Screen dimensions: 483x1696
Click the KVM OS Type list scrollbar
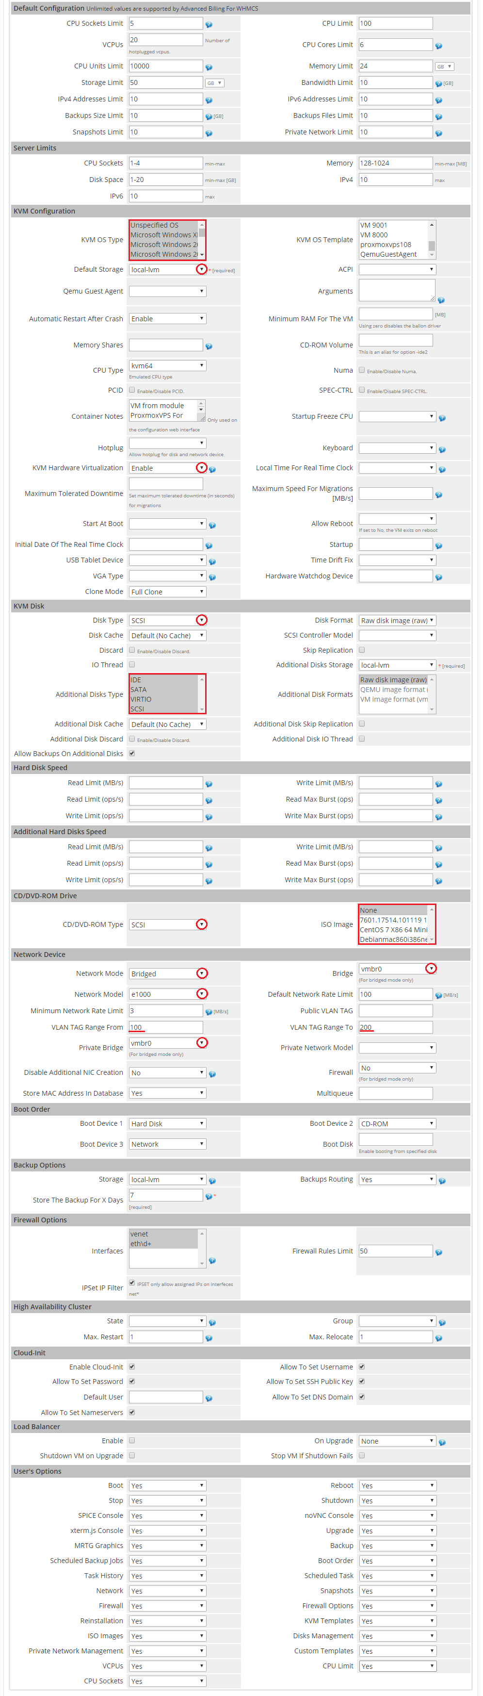click(x=202, y=240)
